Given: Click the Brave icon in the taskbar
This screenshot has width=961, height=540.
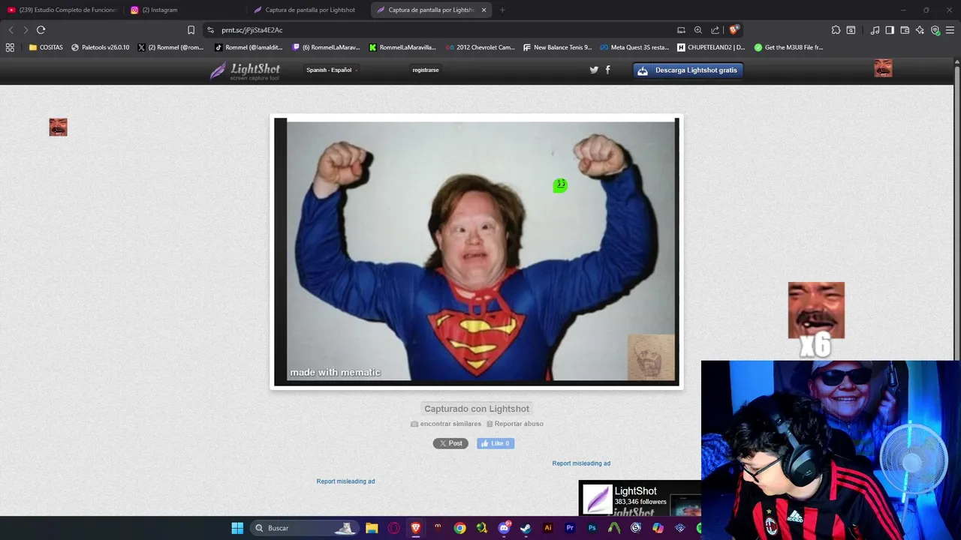Looking at the screenshot, I should [415, 528].
